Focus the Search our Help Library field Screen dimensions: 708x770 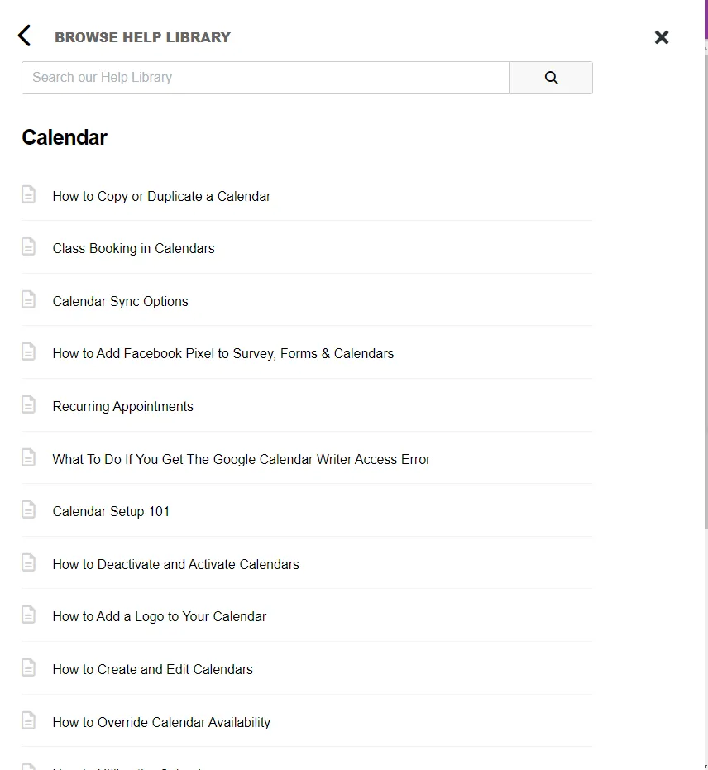265,78
